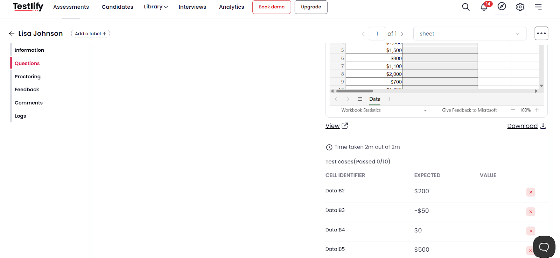Screen dimensions: 560x258
Task: Click the compass explore icon
Action: click(502, 6)
